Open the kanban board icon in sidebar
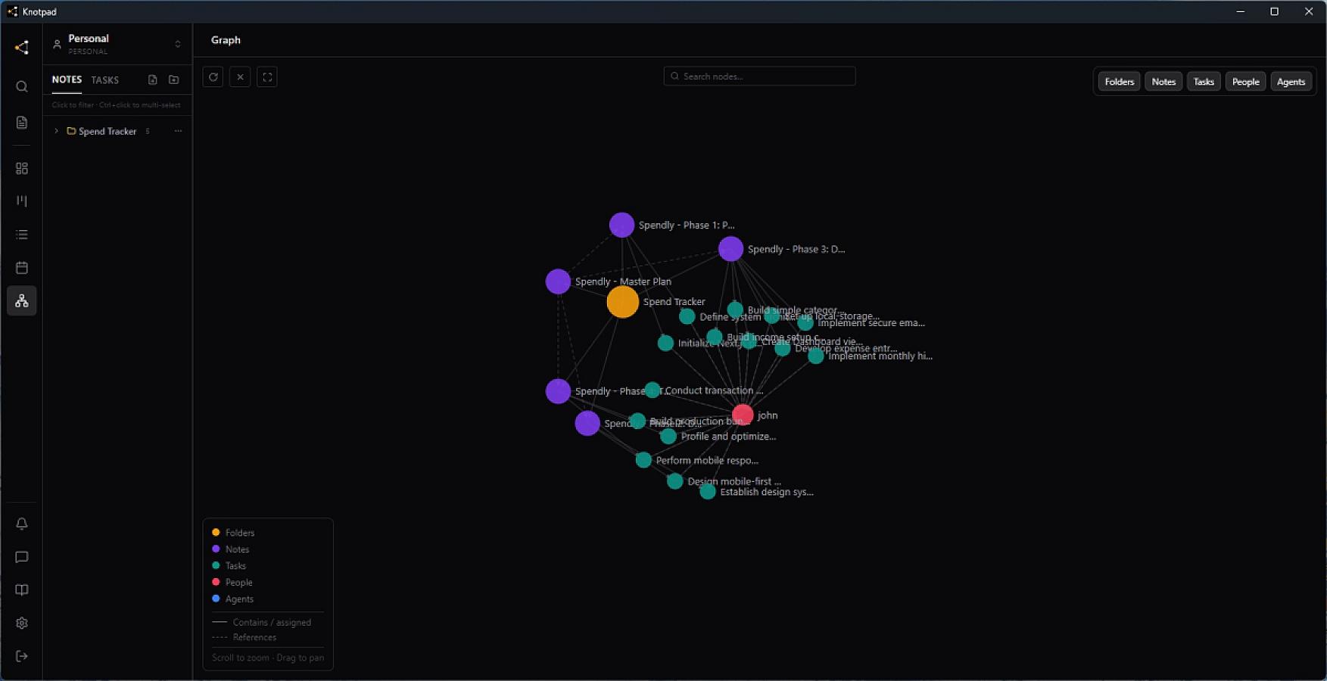The image size is (1327, 681). click(x=22, y=201)
